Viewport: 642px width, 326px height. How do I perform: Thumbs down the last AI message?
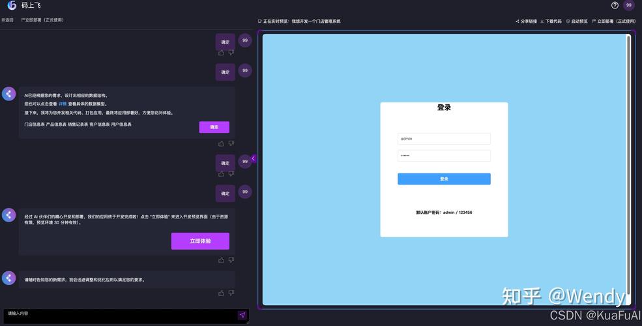click(x=231, y=293)
